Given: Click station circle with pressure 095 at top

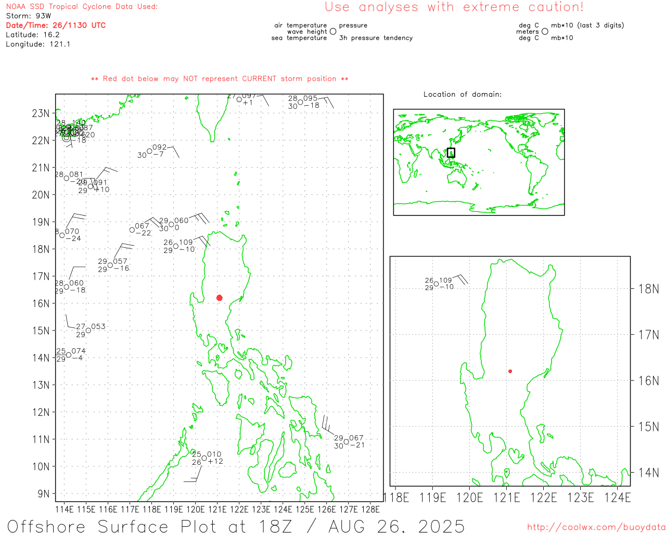Looking at the screenshot, I should (300, 102).
